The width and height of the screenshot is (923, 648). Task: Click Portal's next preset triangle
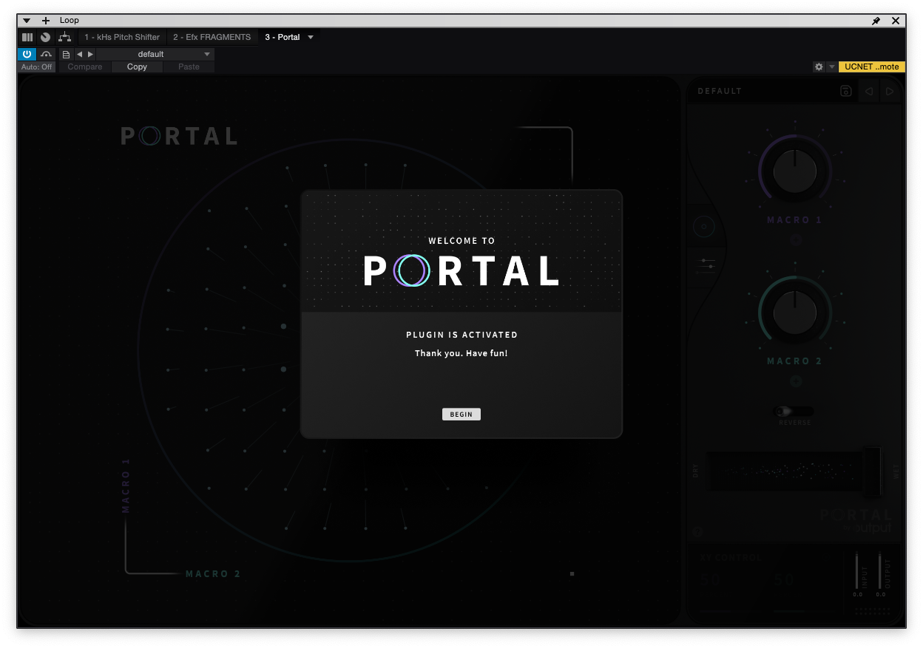click(890, 92)
